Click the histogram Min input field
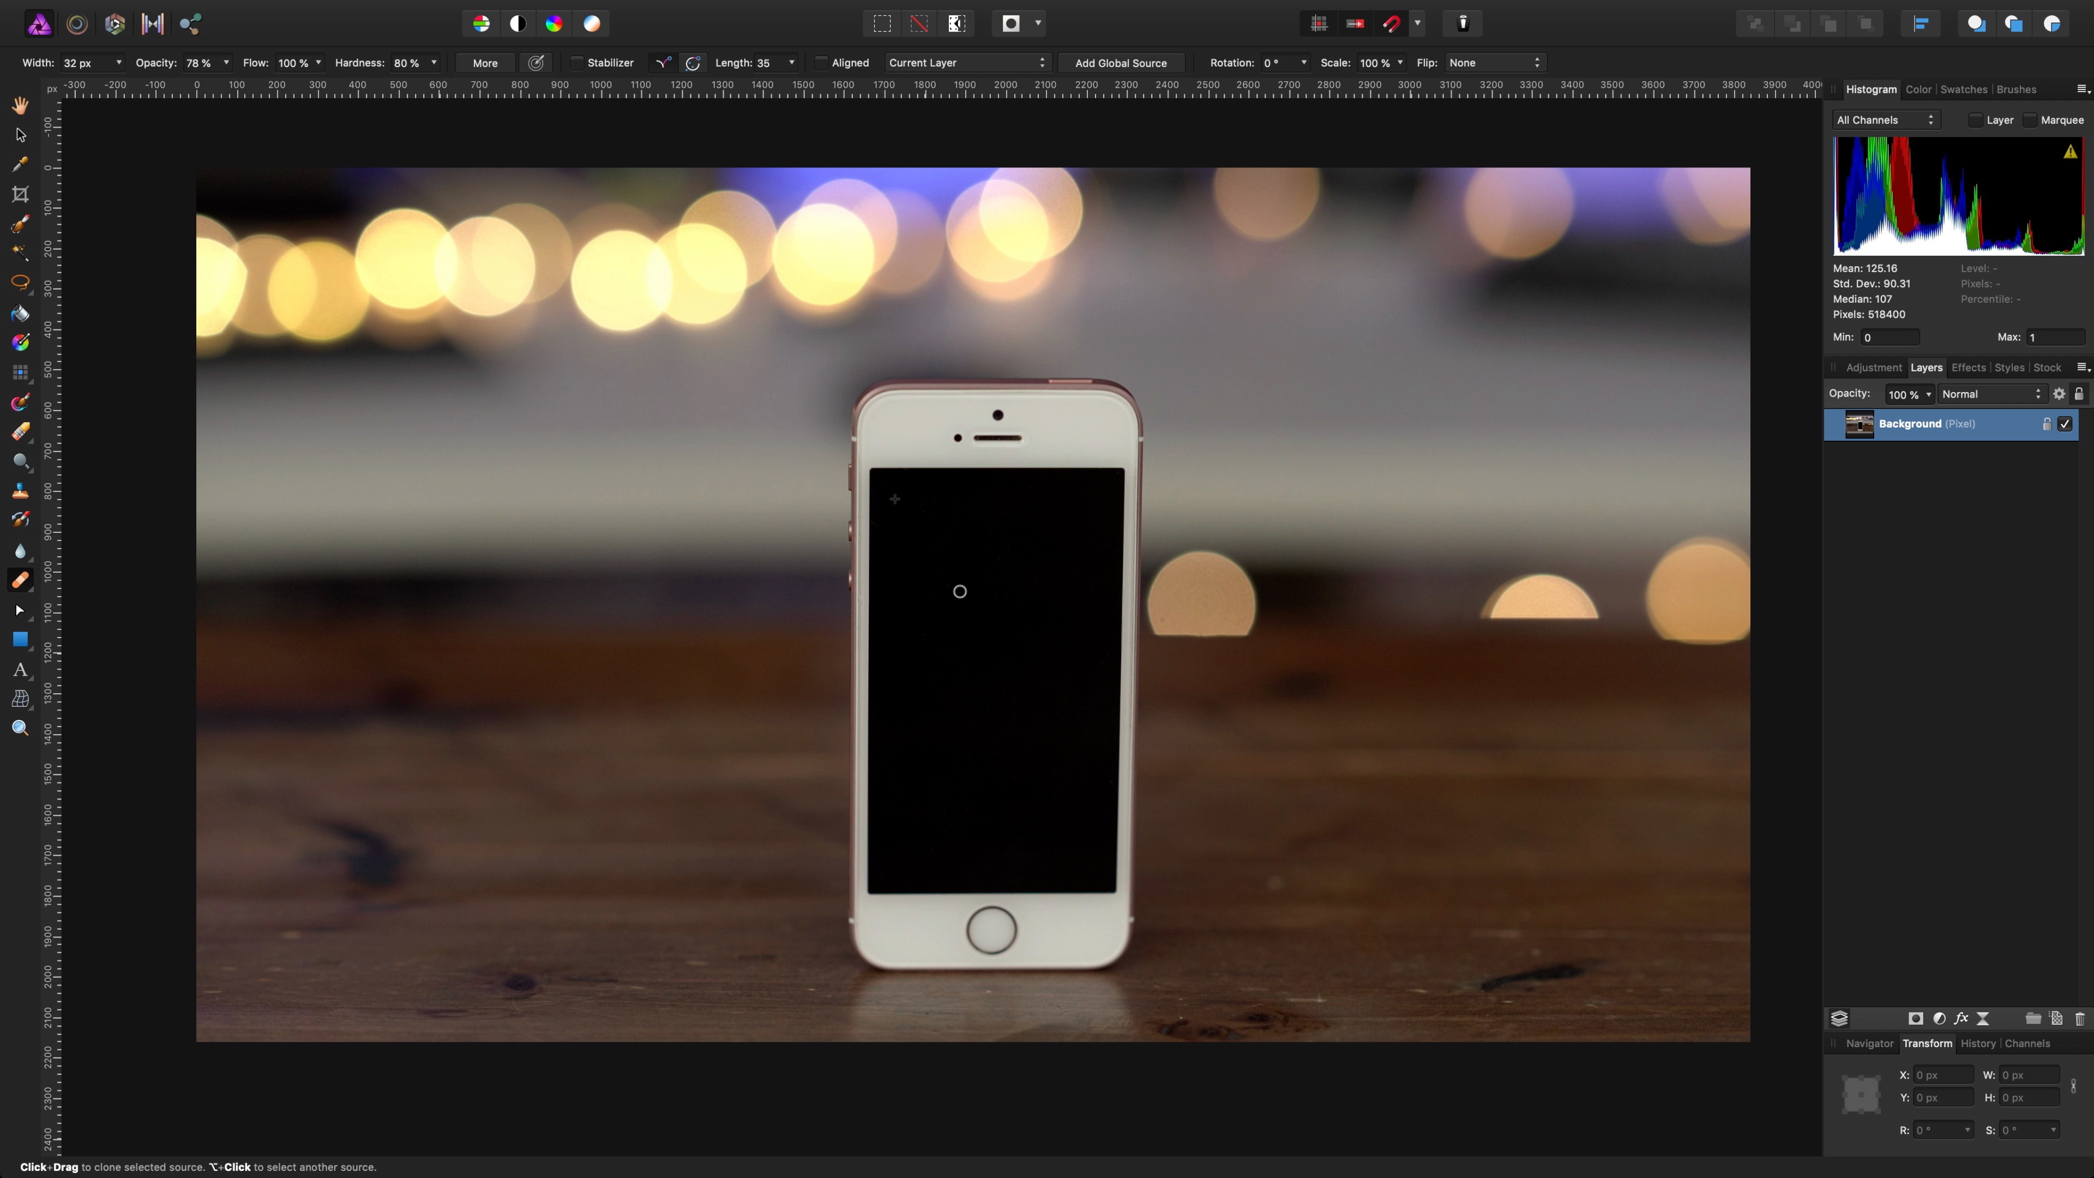This screenshot has height=1178, width=2094. 1890,338
